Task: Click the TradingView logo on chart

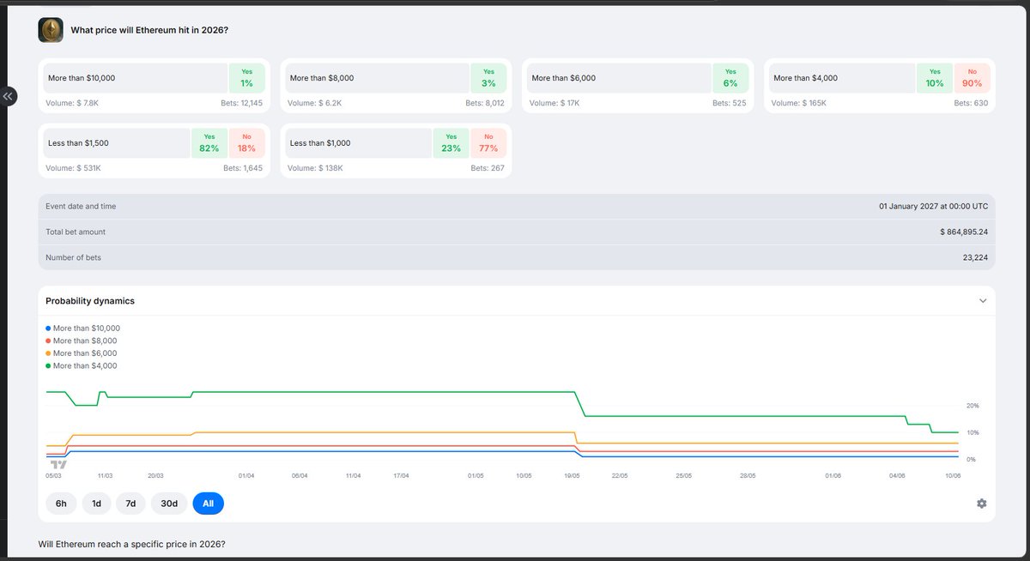Action: click(x=58, y=464)
